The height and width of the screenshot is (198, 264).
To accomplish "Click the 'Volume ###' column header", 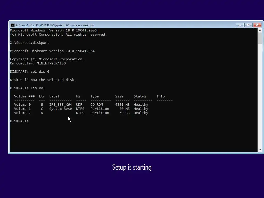I will [24, 96].
